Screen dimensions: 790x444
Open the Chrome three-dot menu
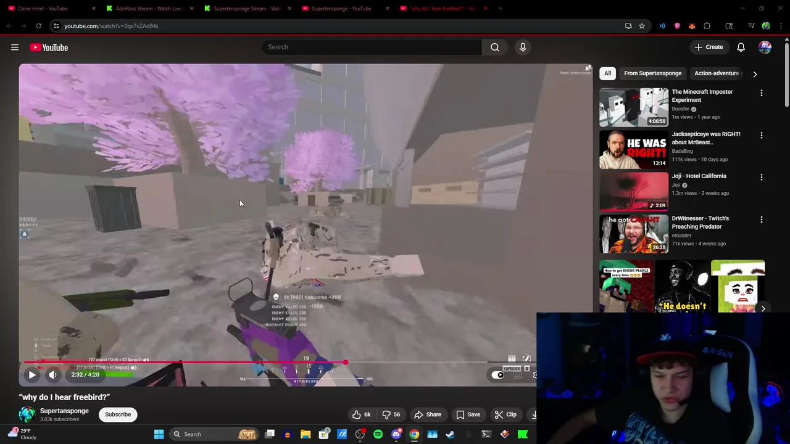click(781, 26)
